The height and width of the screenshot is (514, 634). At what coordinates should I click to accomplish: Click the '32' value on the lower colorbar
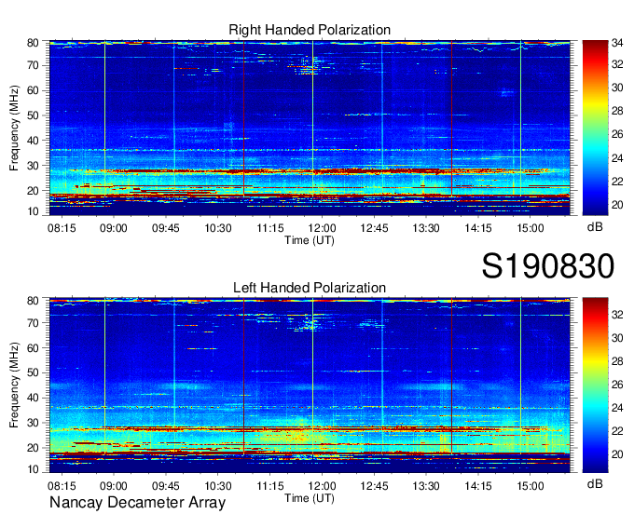617,315
